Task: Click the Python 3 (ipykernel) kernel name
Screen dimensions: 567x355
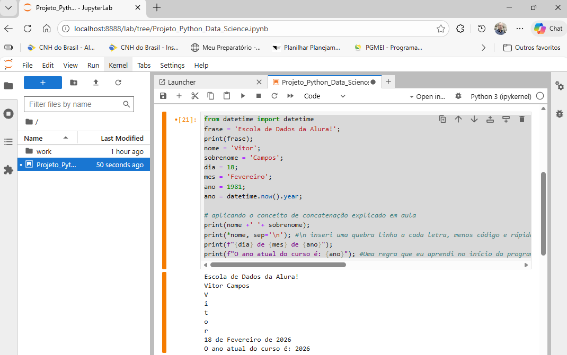Action: 501,96
